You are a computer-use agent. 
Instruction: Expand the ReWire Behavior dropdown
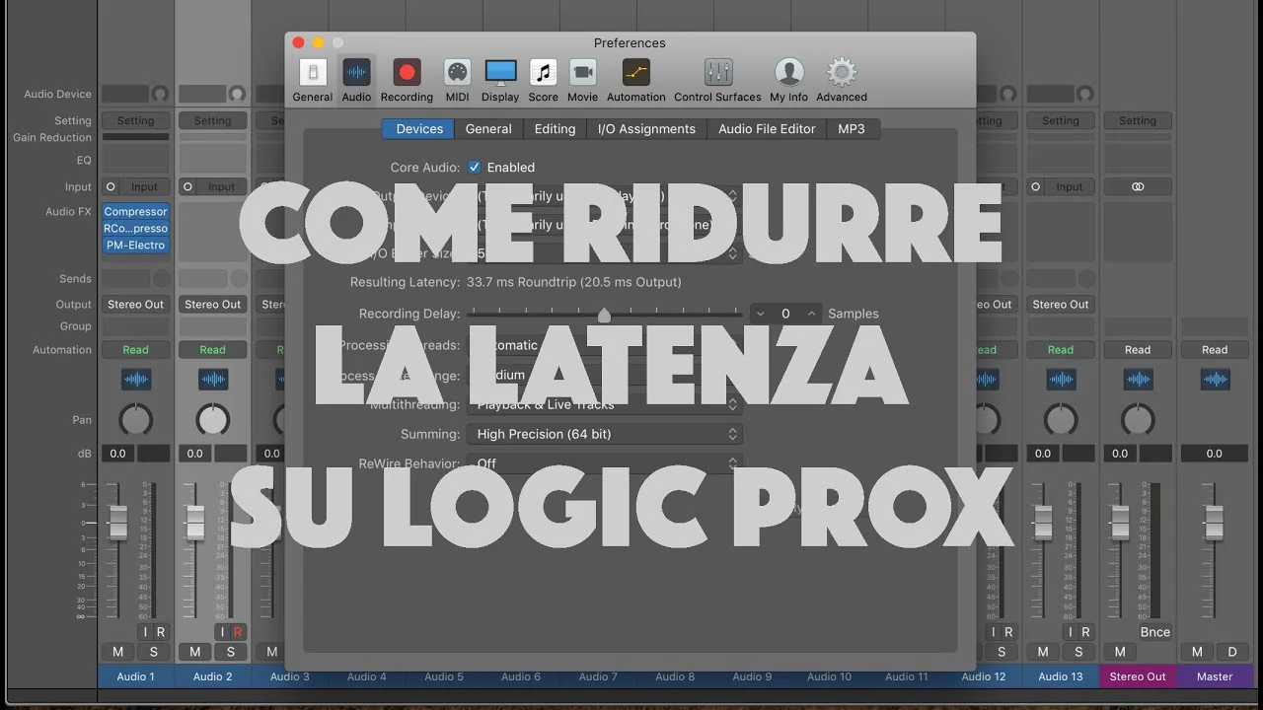pyautogui.click(x=605, y=463)
